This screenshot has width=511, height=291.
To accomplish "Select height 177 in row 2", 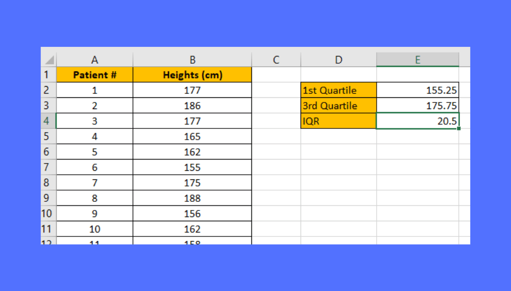I will pyautogui.click(x=192, y=90).
